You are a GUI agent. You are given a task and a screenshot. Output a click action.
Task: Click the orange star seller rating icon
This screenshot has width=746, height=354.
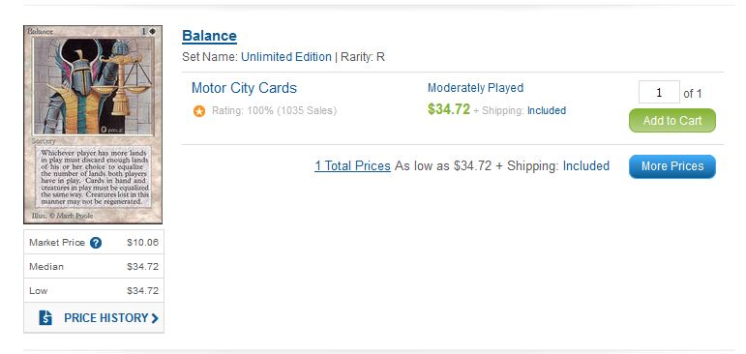[x=199, y=111]
